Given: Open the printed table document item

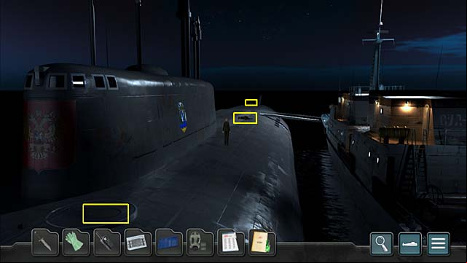Looking at the screenshot, I should tap(231, 243).
